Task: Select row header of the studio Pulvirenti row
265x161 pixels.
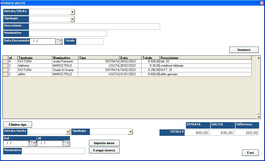Action: [5, 62]
